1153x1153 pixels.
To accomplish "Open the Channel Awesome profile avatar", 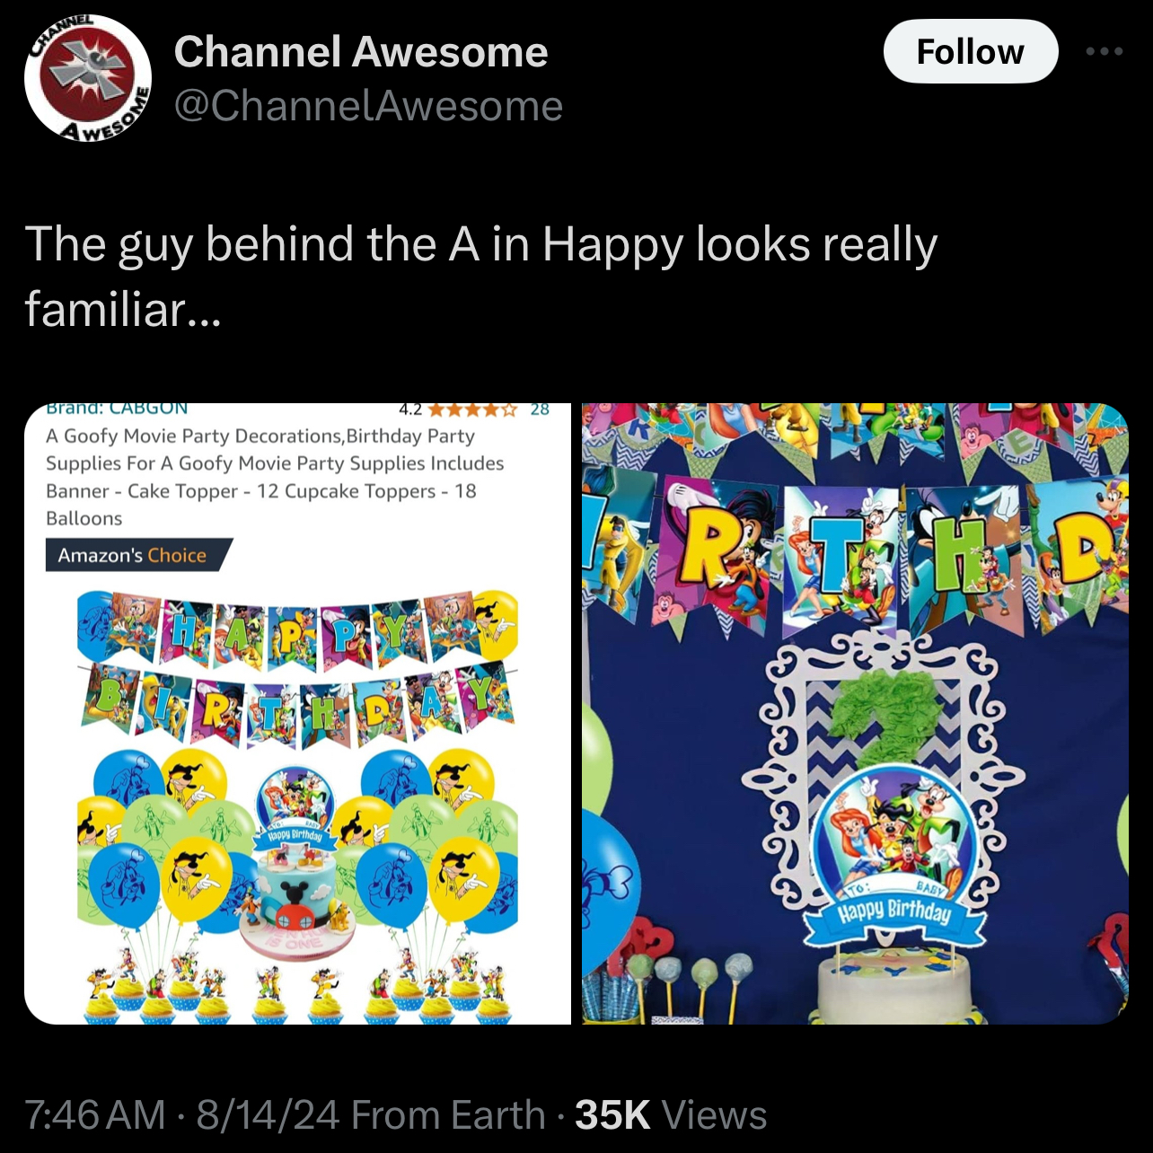I will 87,78.
